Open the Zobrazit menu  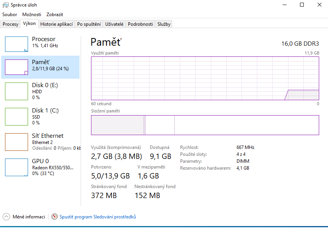tap(55, 14)
